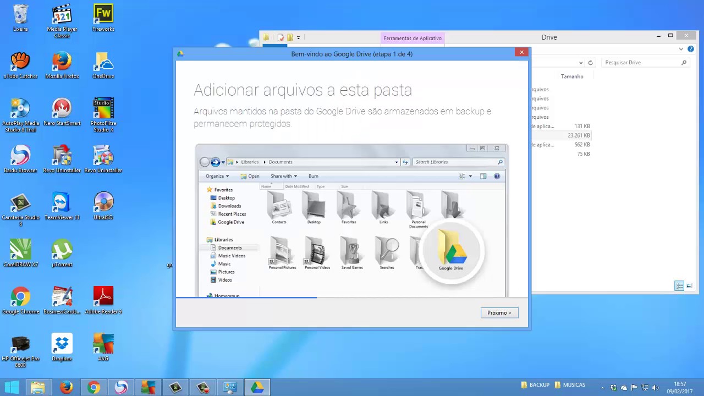
Task: Select the Baidu Browser desktop icon
Action: click(20, 159)
